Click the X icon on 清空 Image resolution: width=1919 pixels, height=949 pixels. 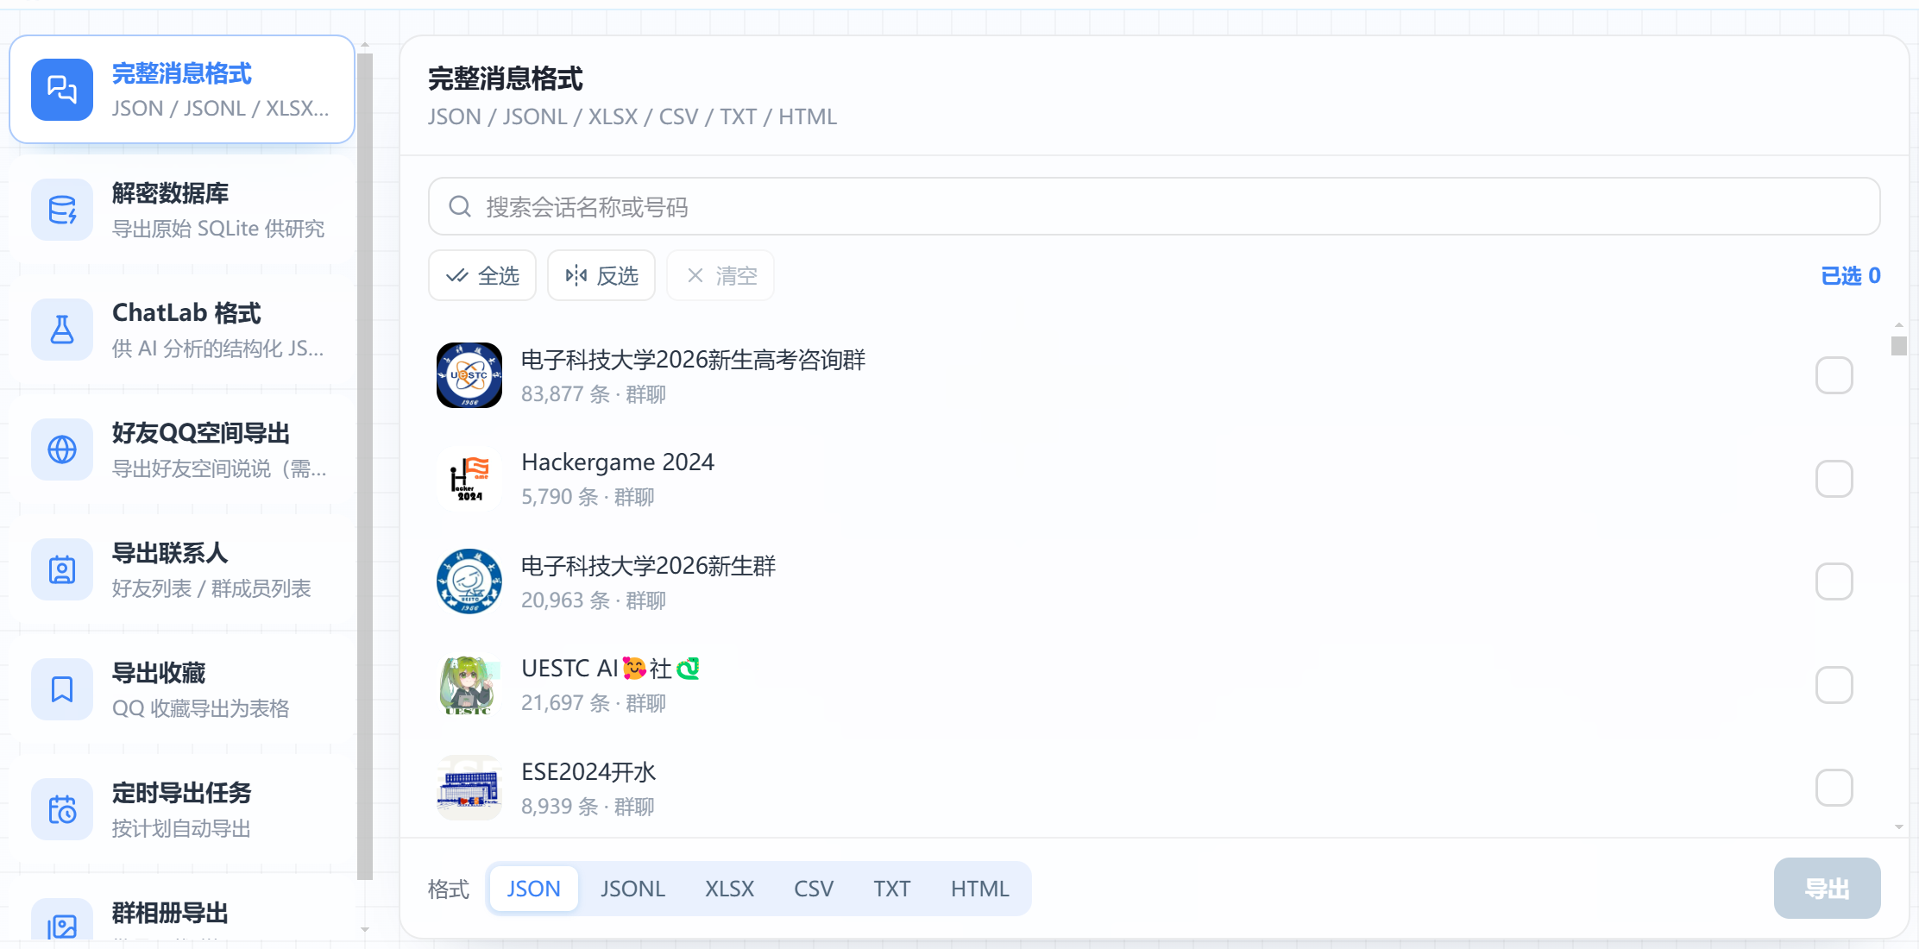click(695, 276)
